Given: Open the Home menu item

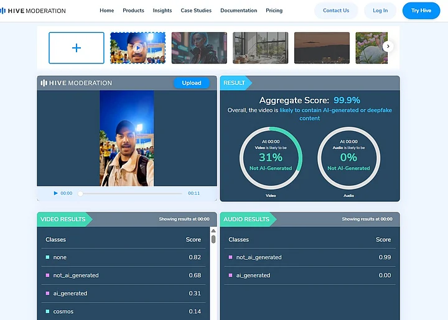Looking at the screenshot, I should pyautogui.click(x=107, y=11).
